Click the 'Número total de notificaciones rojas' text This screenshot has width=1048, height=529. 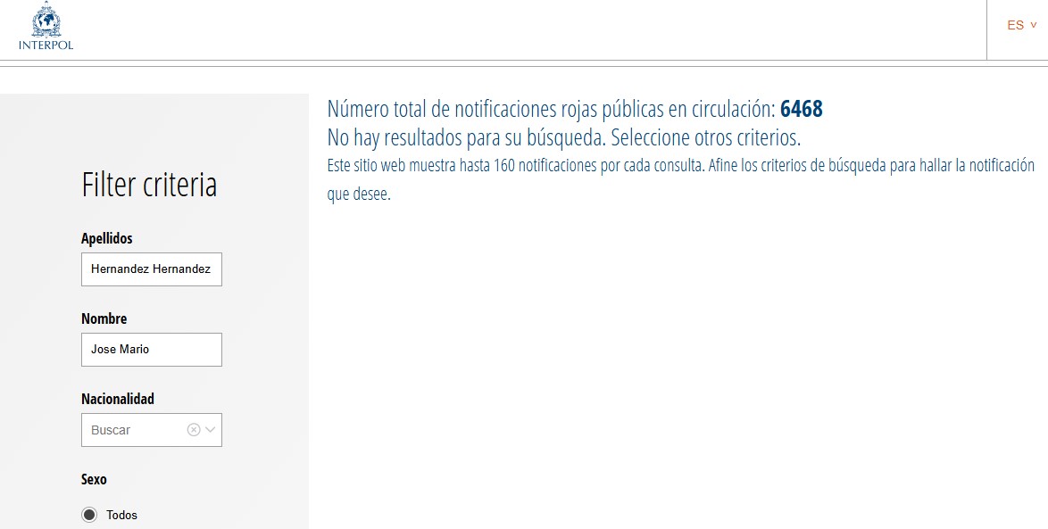coord(551,110)
